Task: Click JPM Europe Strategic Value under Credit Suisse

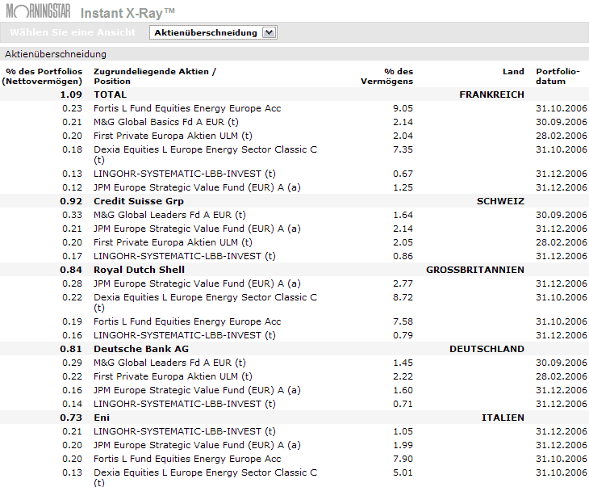Action: (197, 229)
